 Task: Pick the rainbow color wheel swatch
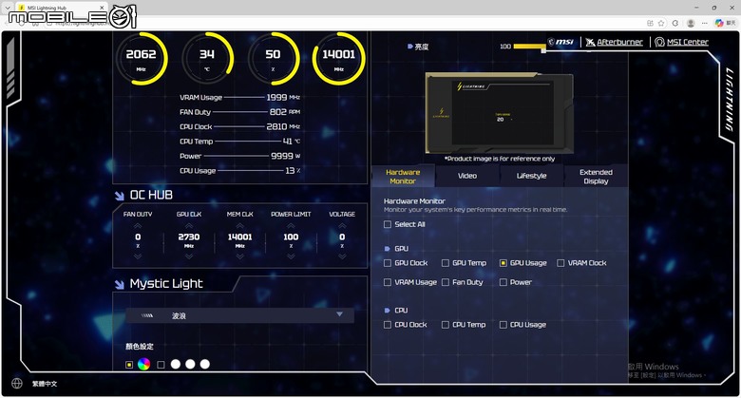(x=143, y=364)
